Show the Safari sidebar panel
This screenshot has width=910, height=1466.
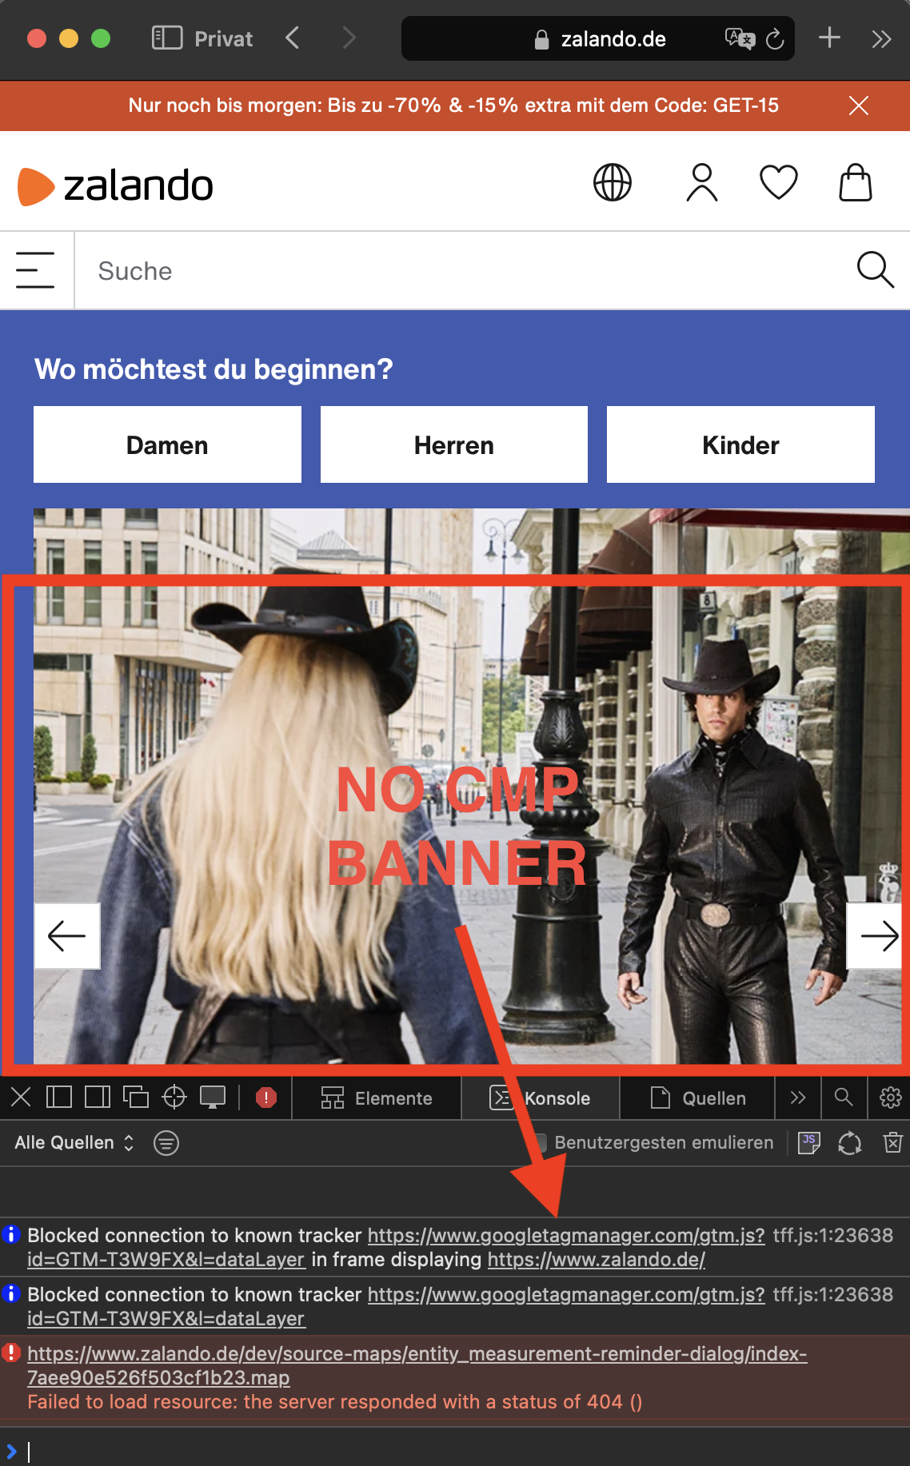pyautogui.click(x=167, y=38)
